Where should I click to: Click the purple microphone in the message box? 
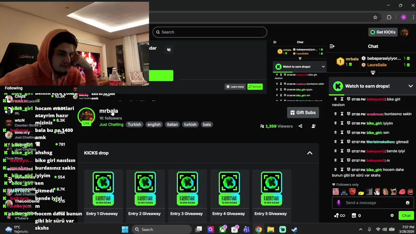point(339,203)
